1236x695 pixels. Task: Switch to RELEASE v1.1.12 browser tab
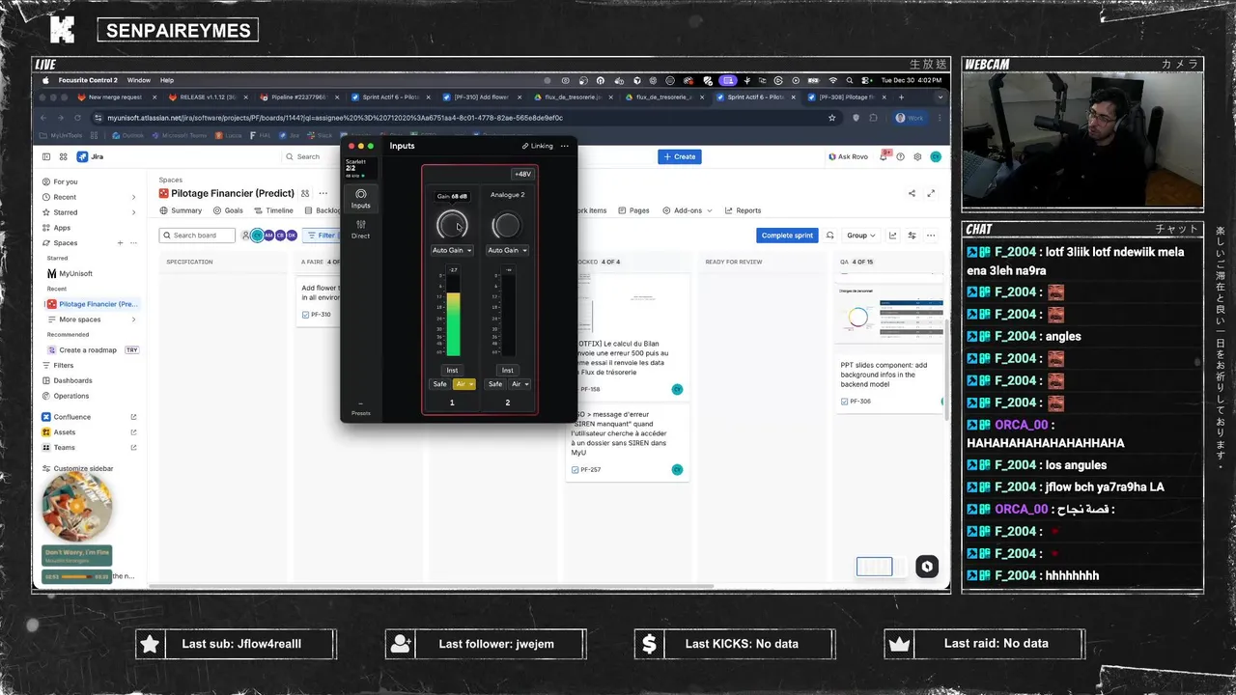[206, 97]
